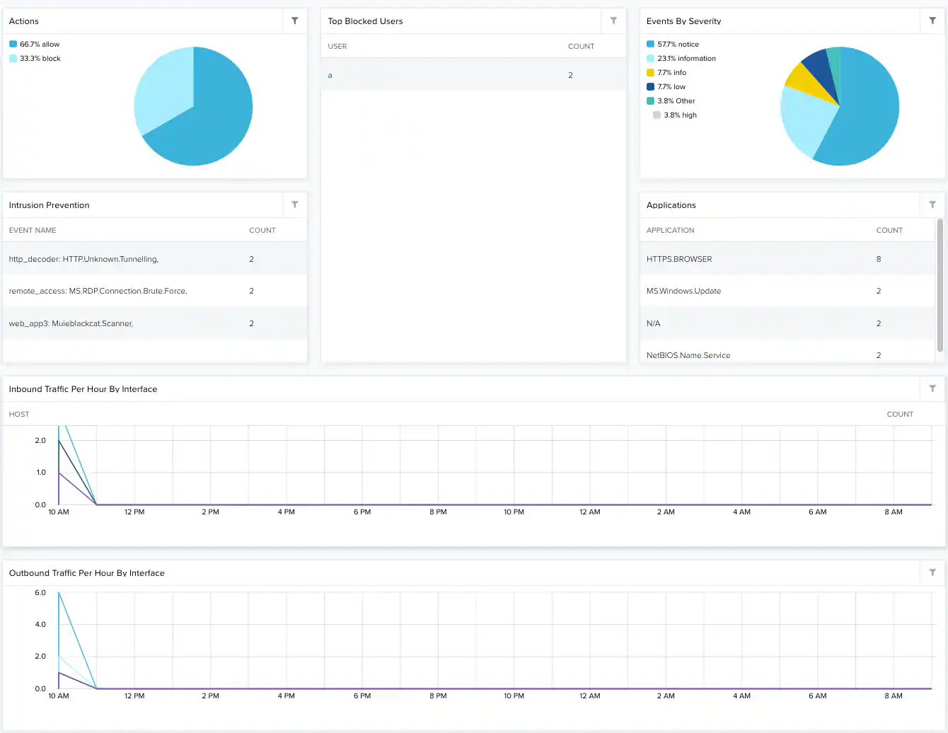The width and height of the screenshot is (948, 733).
Task: Toggle the 66.7% allow legend entry
Action: point(35,44)
